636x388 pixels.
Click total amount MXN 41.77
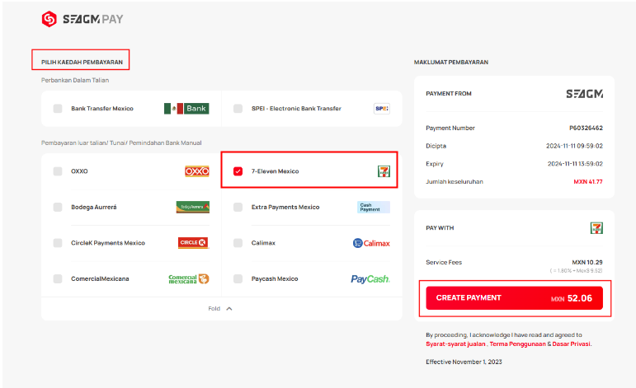588,182
